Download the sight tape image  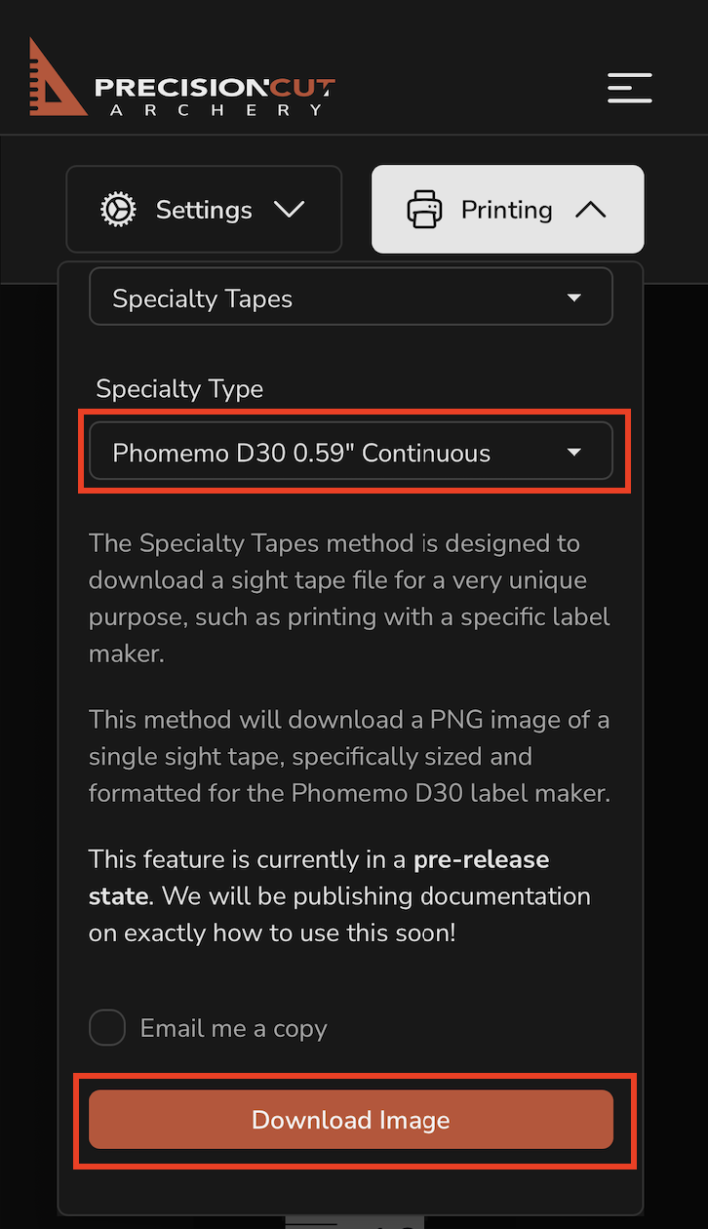(x=351, y=1119)
